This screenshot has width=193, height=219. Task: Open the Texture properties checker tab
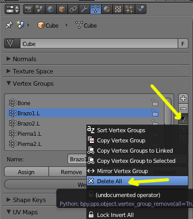tap(118, 9)
